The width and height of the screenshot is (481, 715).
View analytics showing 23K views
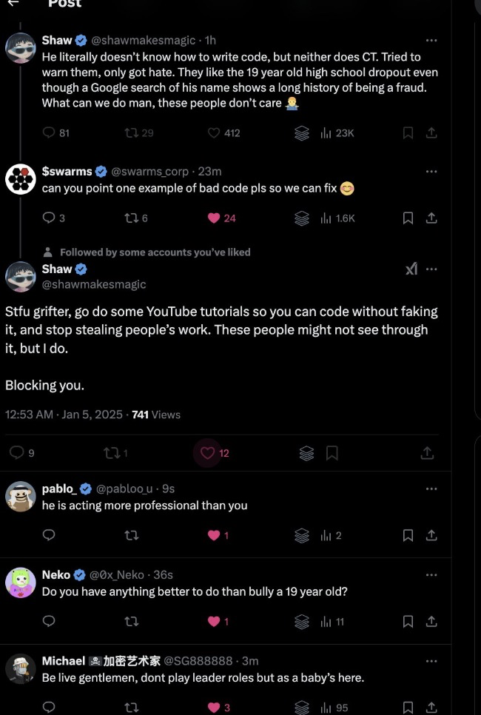point(337,132)
